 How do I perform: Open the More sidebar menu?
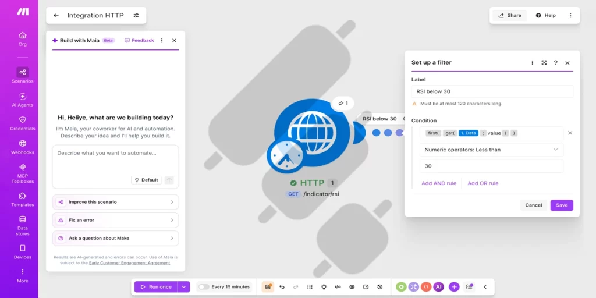coord(23,276)
